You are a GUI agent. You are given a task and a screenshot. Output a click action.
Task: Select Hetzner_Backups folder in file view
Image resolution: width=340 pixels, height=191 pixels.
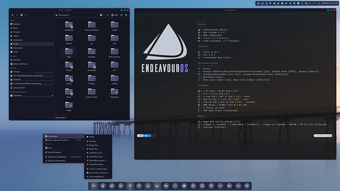92,26
